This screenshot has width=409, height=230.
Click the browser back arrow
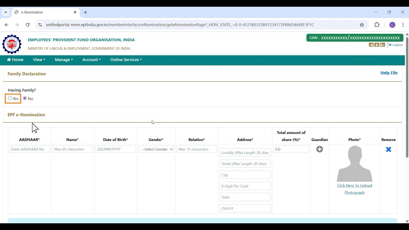pos(7,25)
